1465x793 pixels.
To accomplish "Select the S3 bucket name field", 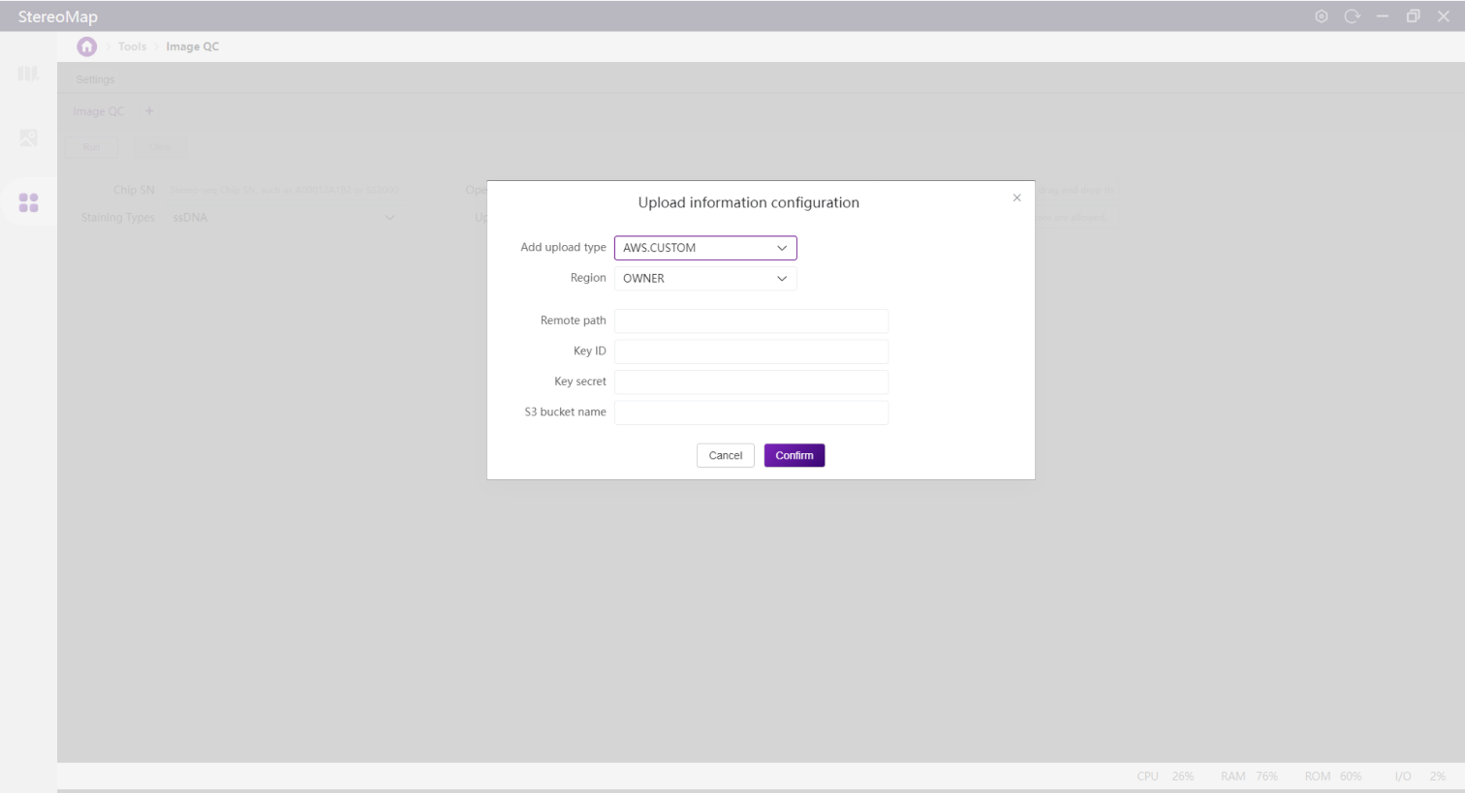I will point(751,412).
